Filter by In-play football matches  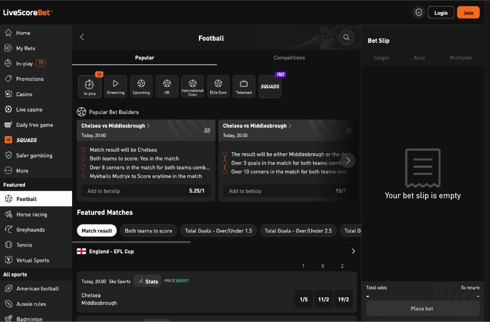coord(90,86)
